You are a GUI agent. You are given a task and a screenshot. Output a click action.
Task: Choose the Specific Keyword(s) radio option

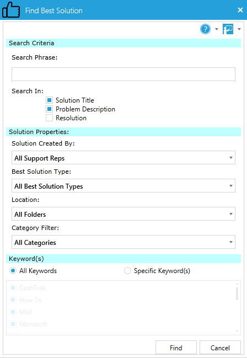click(127, 271)
